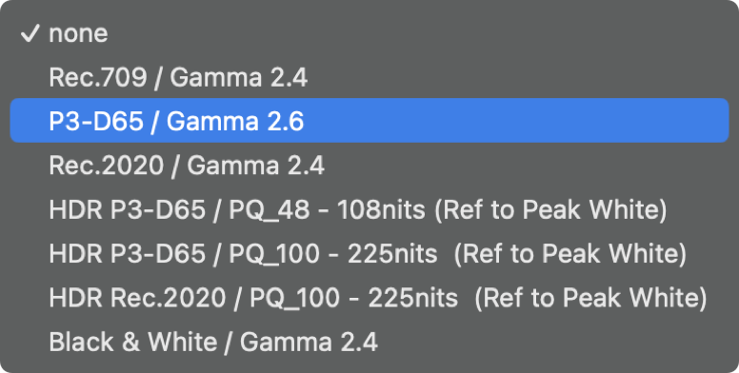Select highlighted P3-D65 / Gamma 2.6 entry
The height and width of the screenshot is (373, 739).
[369, 121]
